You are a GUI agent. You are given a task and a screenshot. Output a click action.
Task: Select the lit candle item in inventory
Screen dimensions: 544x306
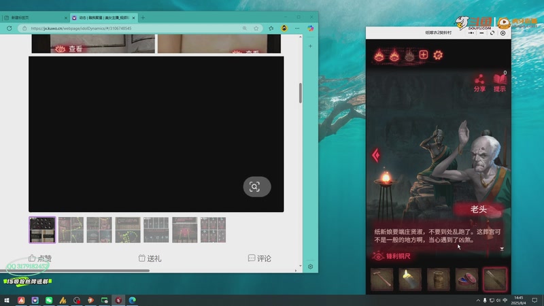click(410, 279)
